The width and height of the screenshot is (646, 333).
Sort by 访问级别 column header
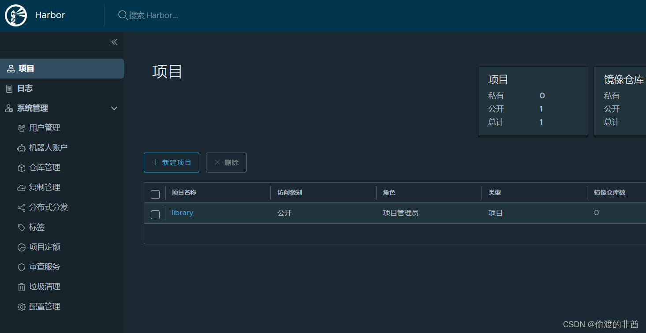[290, 193]
